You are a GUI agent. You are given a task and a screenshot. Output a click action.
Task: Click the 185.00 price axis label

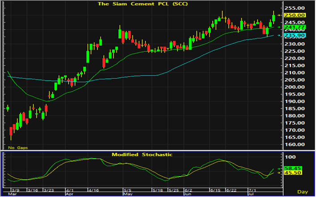tap(295, 109)
